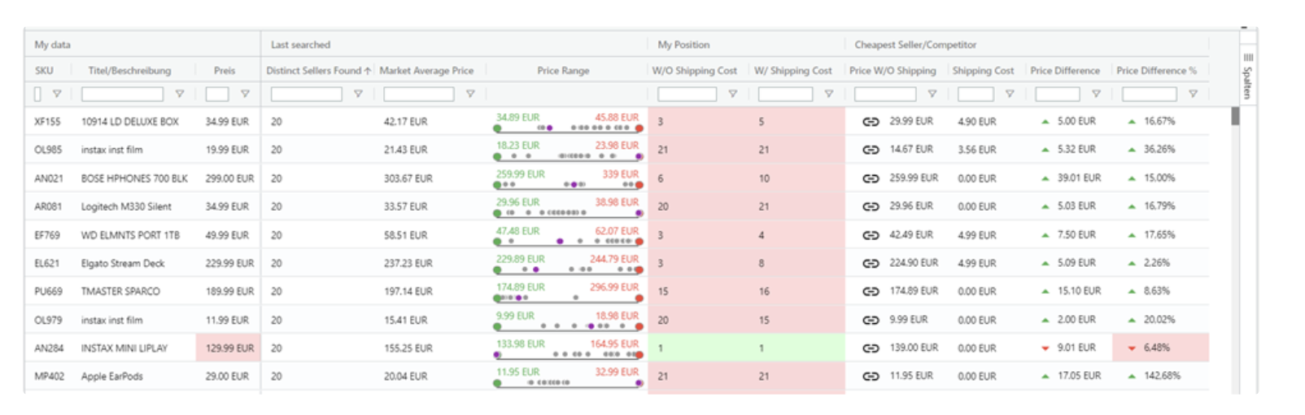Open competitor link icon for WD ELMNTS PORT 1TB
This screenshot has height=415, width=1305.
pyautogui.click(x=871, y=235)
